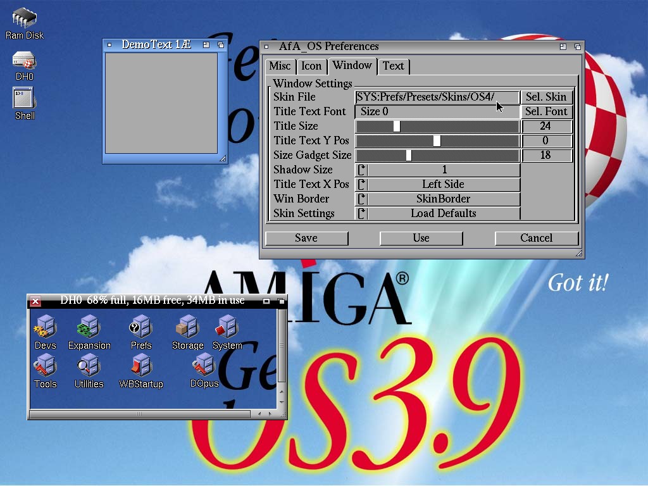Click the DH0 window horizontal scrollbar
The height and width of the screenshot is (486, 648).
click(x=140, y=414)
